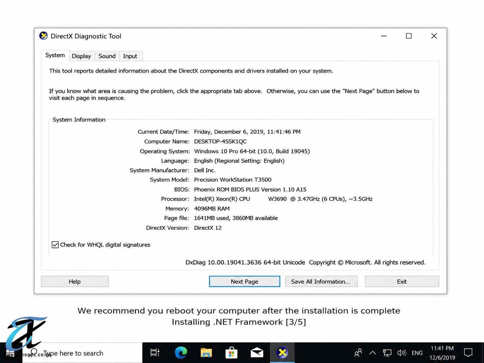Switch to the Display tab
Screen dimensions: 484x363
tap(82, 56)
